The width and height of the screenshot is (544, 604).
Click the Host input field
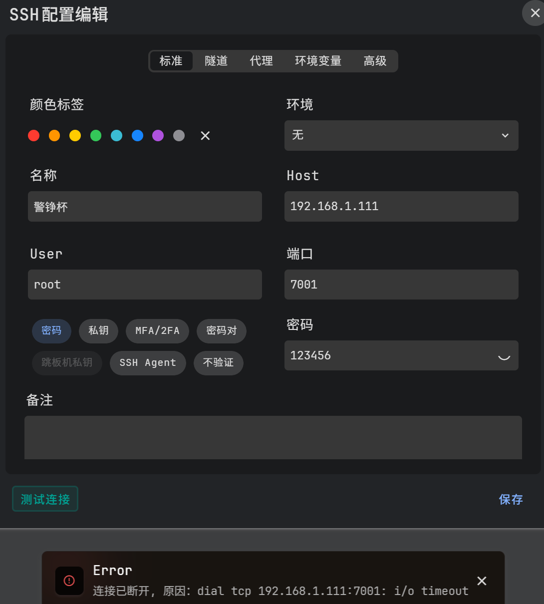click(401, 207)
